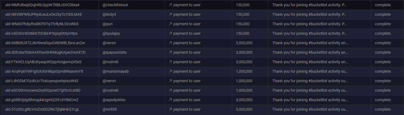Select transaction ID starting uld-FTkHCL0q
The image size is (404, 115).
(43, 62)
